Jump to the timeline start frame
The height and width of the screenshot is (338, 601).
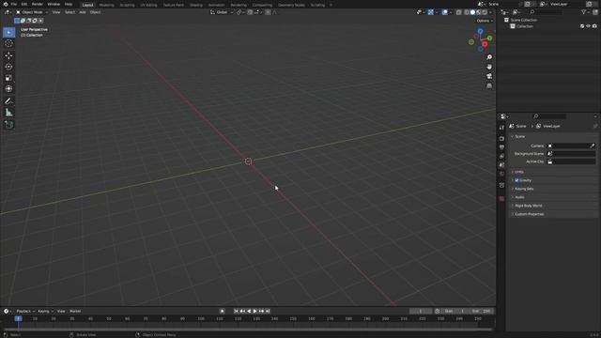[236, 311]
